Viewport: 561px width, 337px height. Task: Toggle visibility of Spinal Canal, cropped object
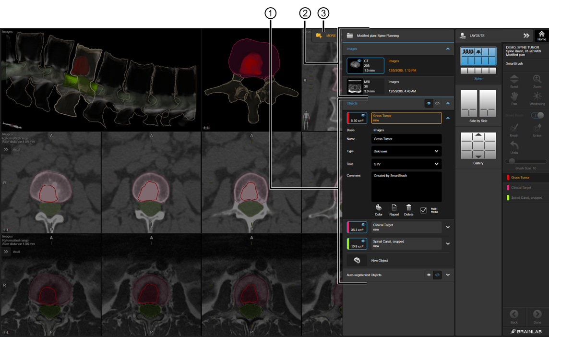(363, 241)
